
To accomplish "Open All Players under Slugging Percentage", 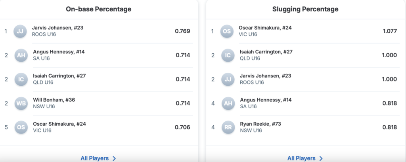I will 301,158.
